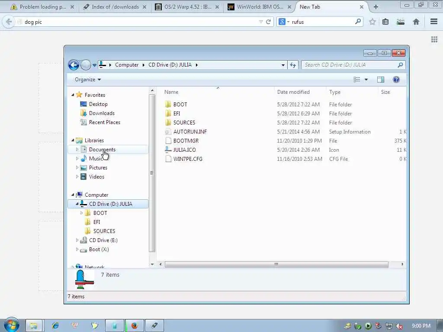Click navigation pane vertical scrollbar

(x=152, y=173)
